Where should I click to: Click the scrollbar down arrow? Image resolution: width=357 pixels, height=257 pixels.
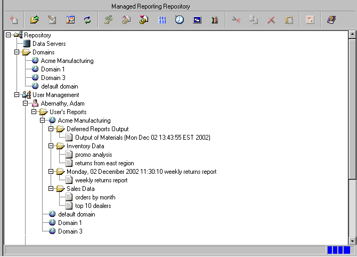coord(352,241)
